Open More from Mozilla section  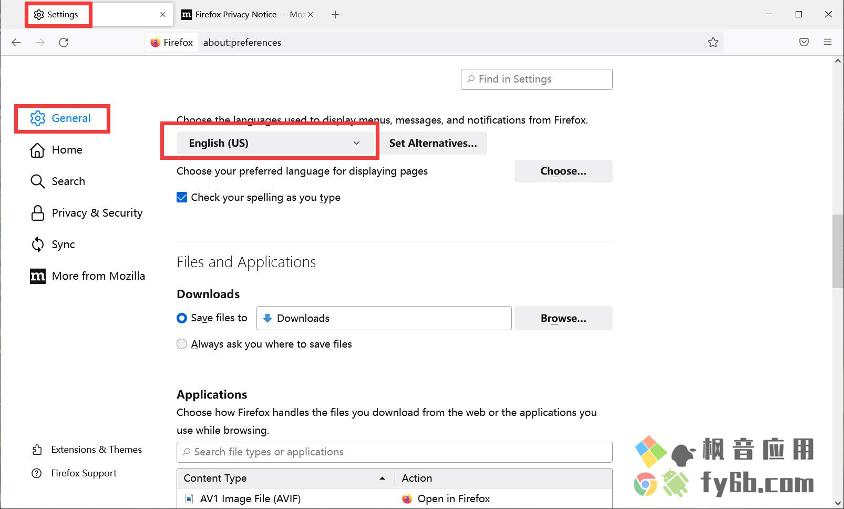pyautogui.click(x=88, y=276)
